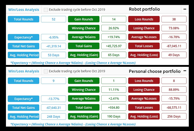Click Loss Rounds label next to 38
The width and height of the screenshot is (194, 131).
[x=144, y=19]
